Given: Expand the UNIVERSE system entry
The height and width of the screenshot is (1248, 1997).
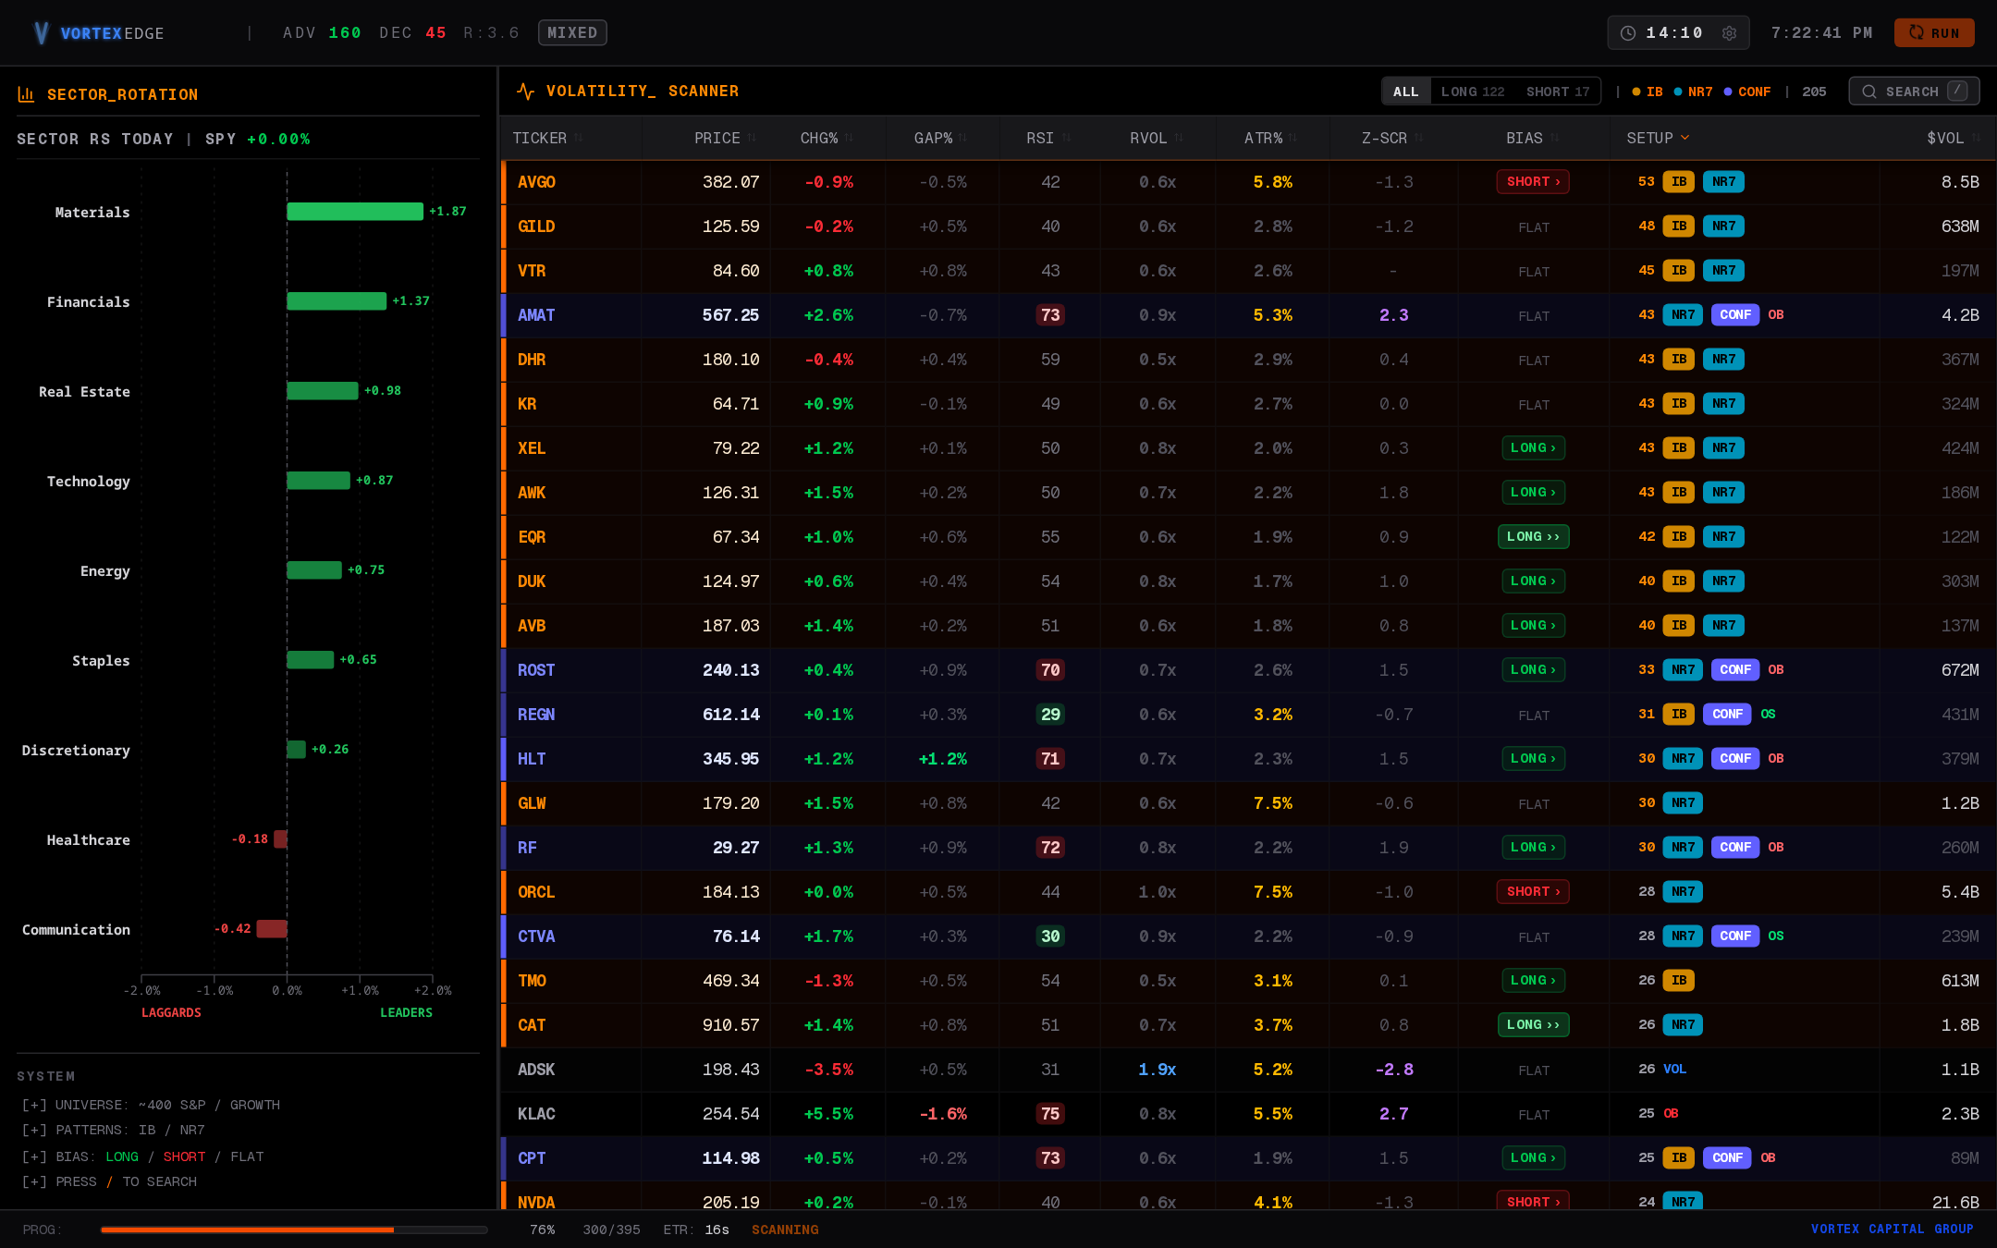Looking at the screenshot, I should (151, 1105).
